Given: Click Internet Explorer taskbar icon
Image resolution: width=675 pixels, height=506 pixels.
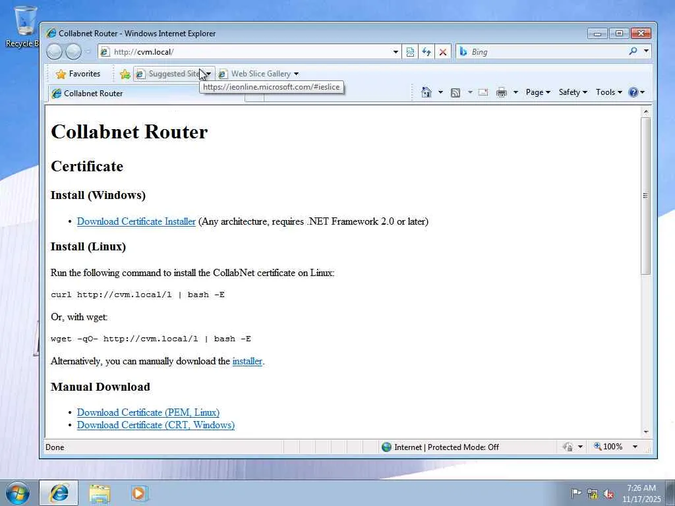Looking at the screenshot, I should 59,493.
